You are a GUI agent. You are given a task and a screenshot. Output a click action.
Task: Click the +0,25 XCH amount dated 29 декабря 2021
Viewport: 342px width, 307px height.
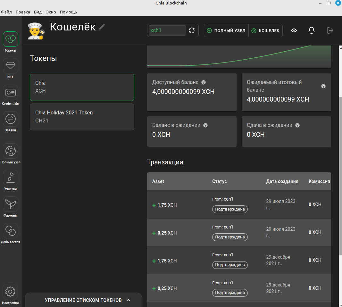click(164, 288)
